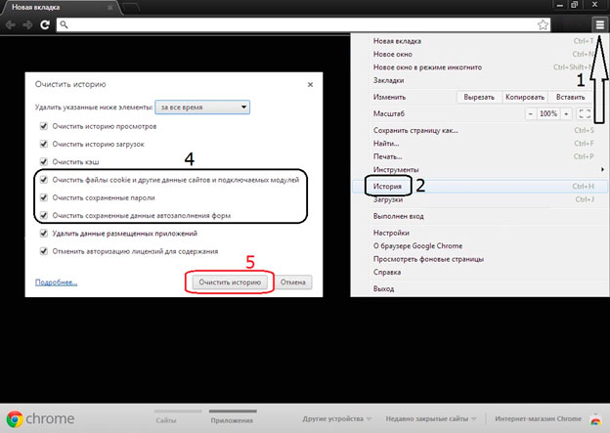Viewport: 610px width, 433px height.
Task: Expand the 'Другие устройства' dropdown
Action: click(x=337, y=418)
